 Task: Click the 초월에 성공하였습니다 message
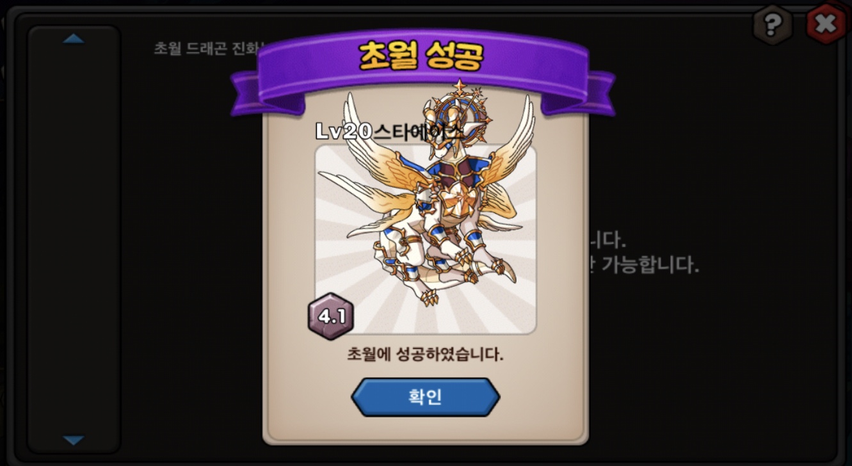pyautogui.click(x=425, y=354)
